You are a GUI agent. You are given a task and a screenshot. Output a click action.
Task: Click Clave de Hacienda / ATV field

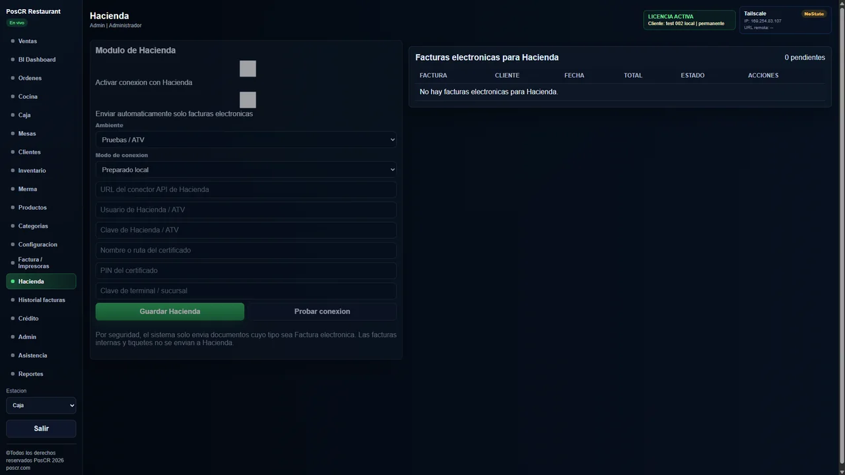coord(246,230)
